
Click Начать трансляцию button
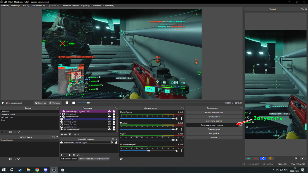pos(214,113)
